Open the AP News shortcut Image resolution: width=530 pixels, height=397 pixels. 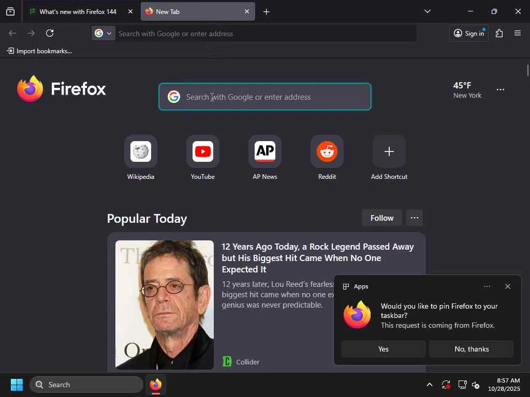click(x=265, y=158)
